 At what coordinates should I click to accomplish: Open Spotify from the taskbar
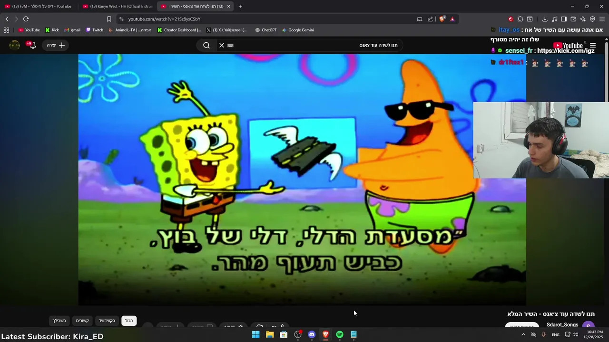point(340,334)
